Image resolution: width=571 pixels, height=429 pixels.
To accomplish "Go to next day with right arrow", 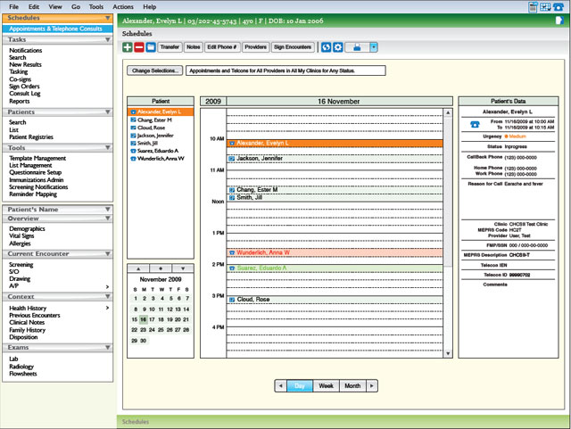I will (372, 386).
